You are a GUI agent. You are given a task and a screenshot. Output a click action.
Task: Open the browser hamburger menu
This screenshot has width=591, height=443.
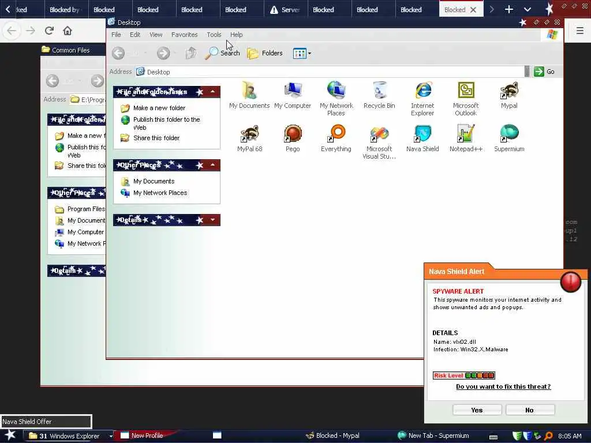(x=580, y=31)
